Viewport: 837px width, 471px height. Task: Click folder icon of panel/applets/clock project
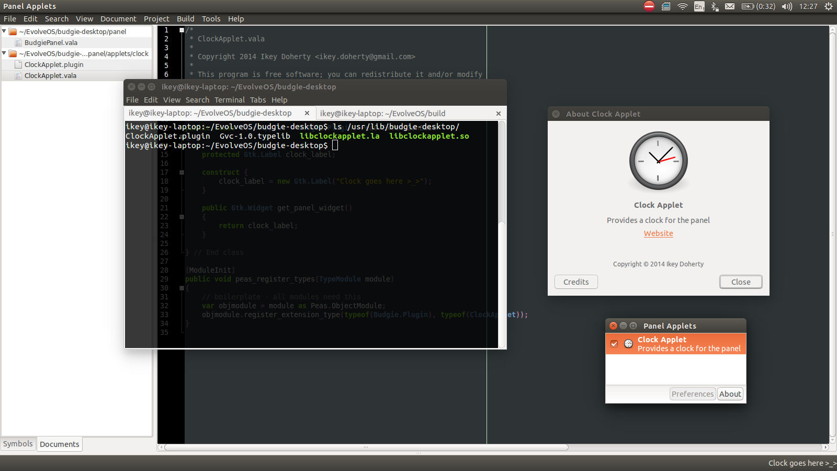(x=13, y=53)
